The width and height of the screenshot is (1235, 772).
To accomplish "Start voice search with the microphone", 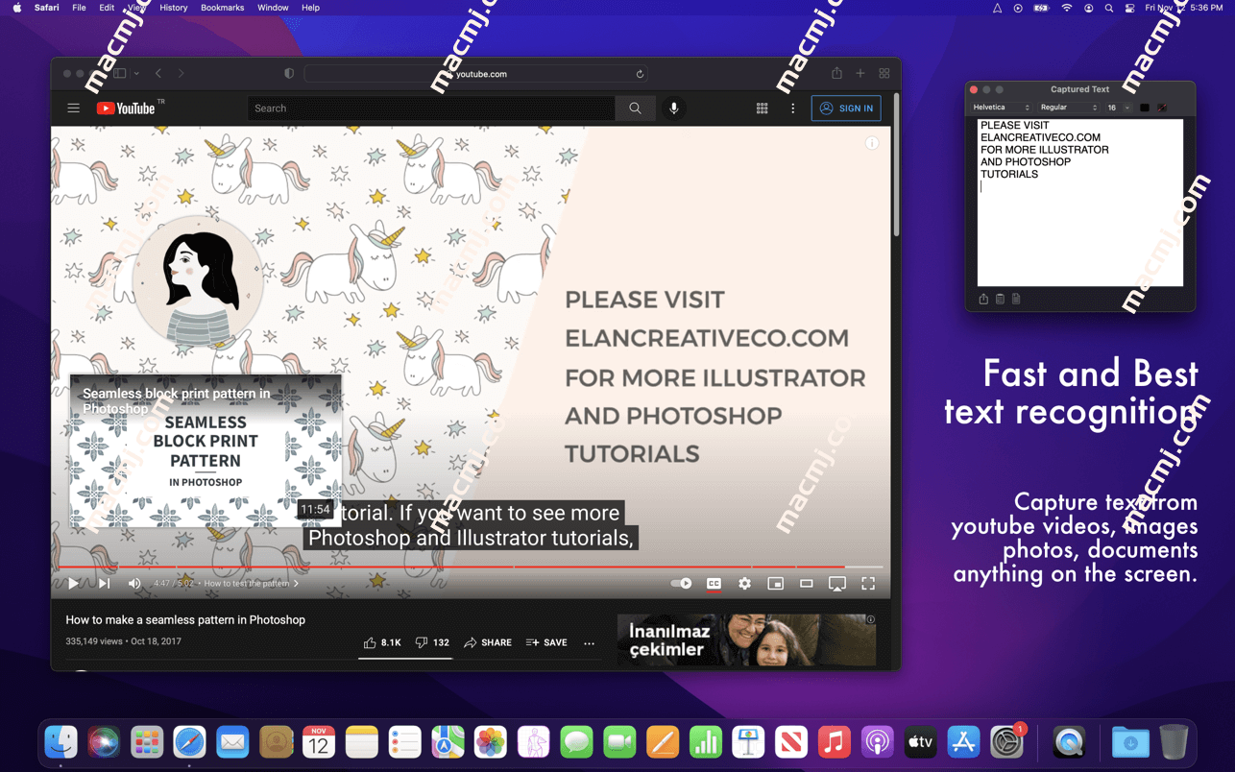I will [x=674, y=109].
